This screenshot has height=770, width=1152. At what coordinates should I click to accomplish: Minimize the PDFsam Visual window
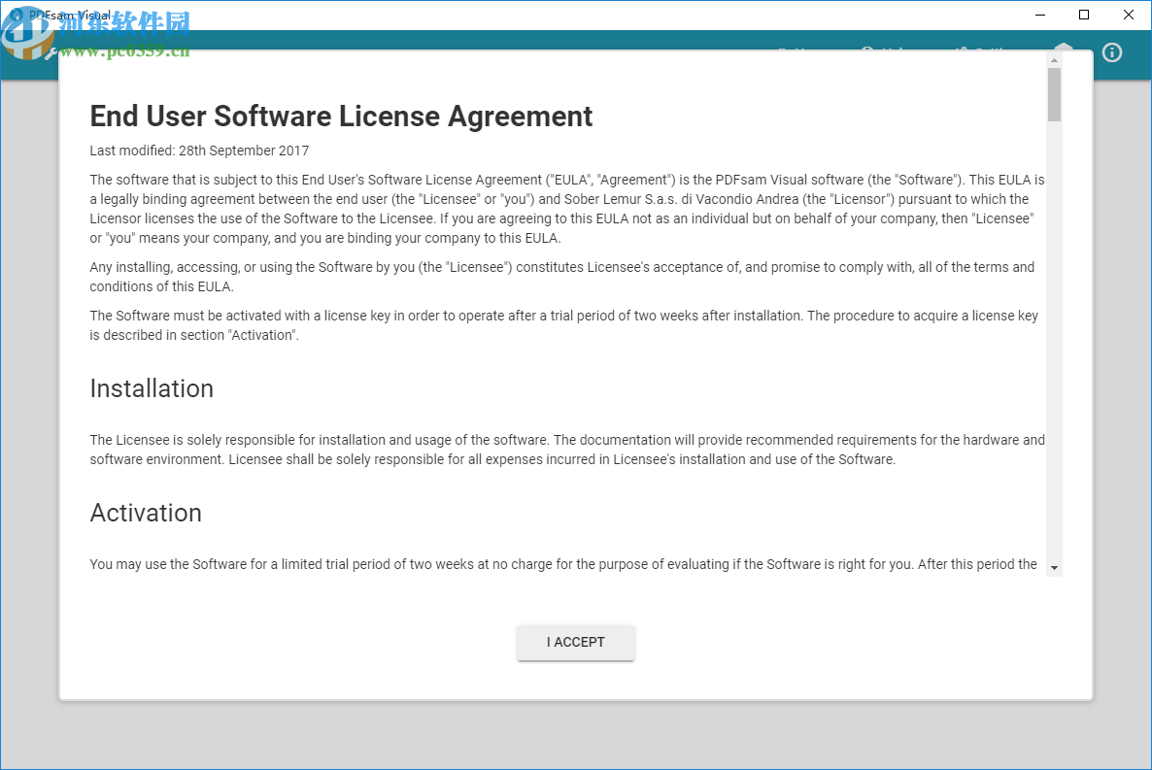point(1039,15)
